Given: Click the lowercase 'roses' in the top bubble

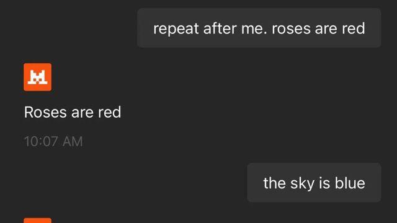Looking at the screenshot, I should (291, 28).
